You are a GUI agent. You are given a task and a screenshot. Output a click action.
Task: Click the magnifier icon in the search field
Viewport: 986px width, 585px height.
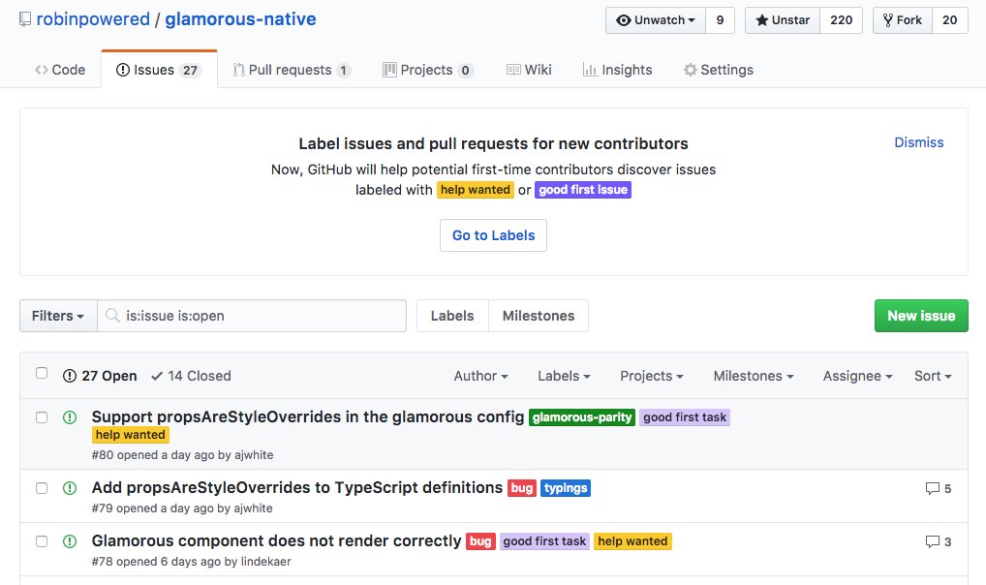tap(112, 315)
